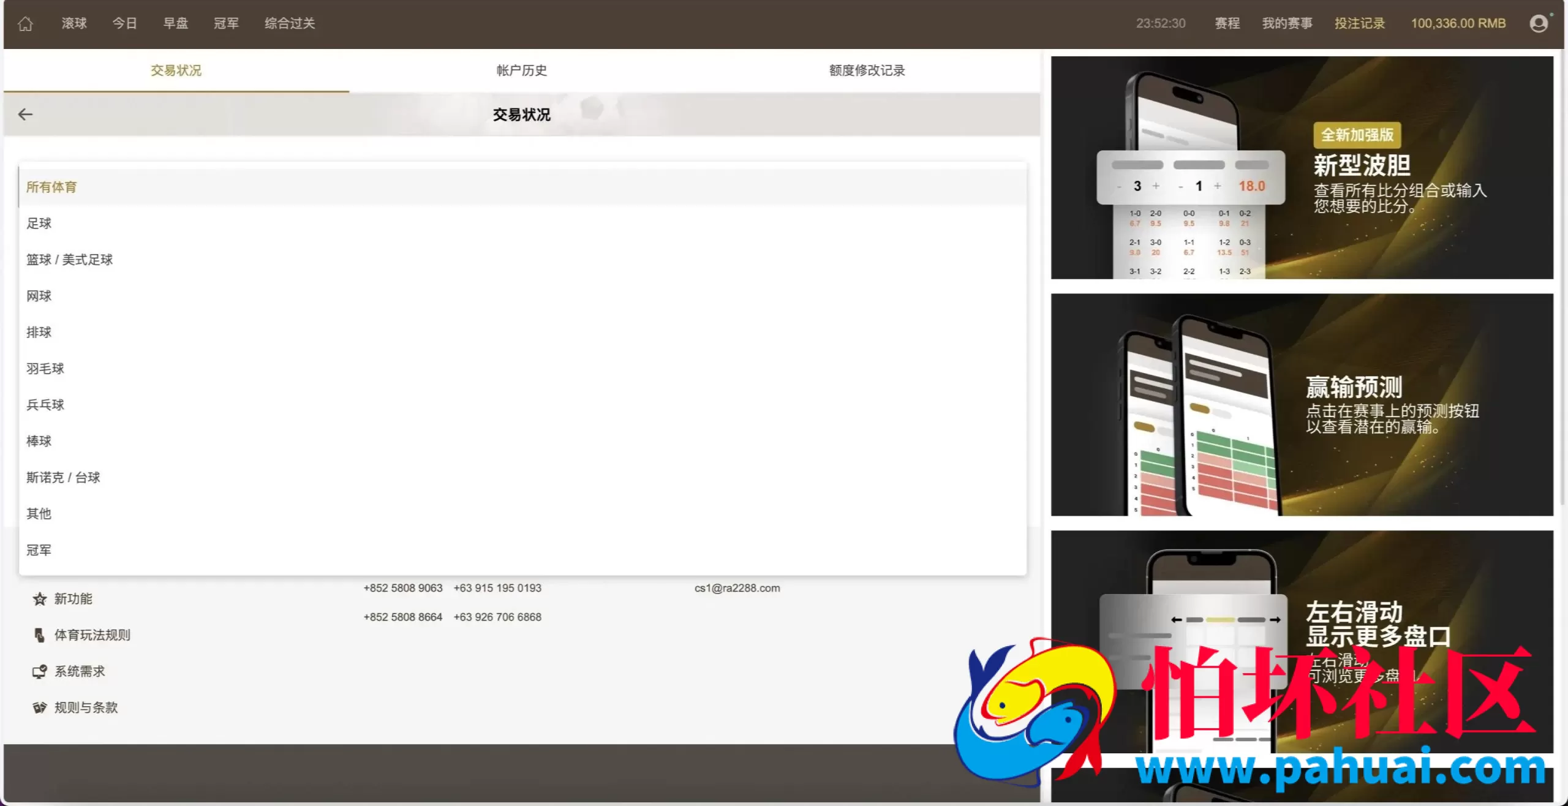Screen dimensions: 1568x806
Task: Open the 赛程 schedule link
Action: pyautogui.click(x=1227, y=23)
